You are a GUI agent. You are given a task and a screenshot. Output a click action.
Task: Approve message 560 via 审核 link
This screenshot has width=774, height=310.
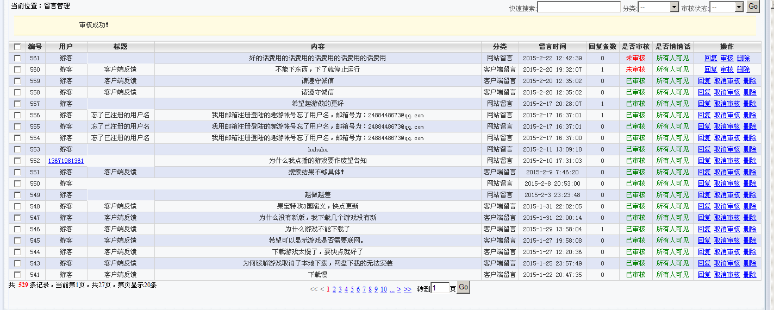tap(727, 69)
